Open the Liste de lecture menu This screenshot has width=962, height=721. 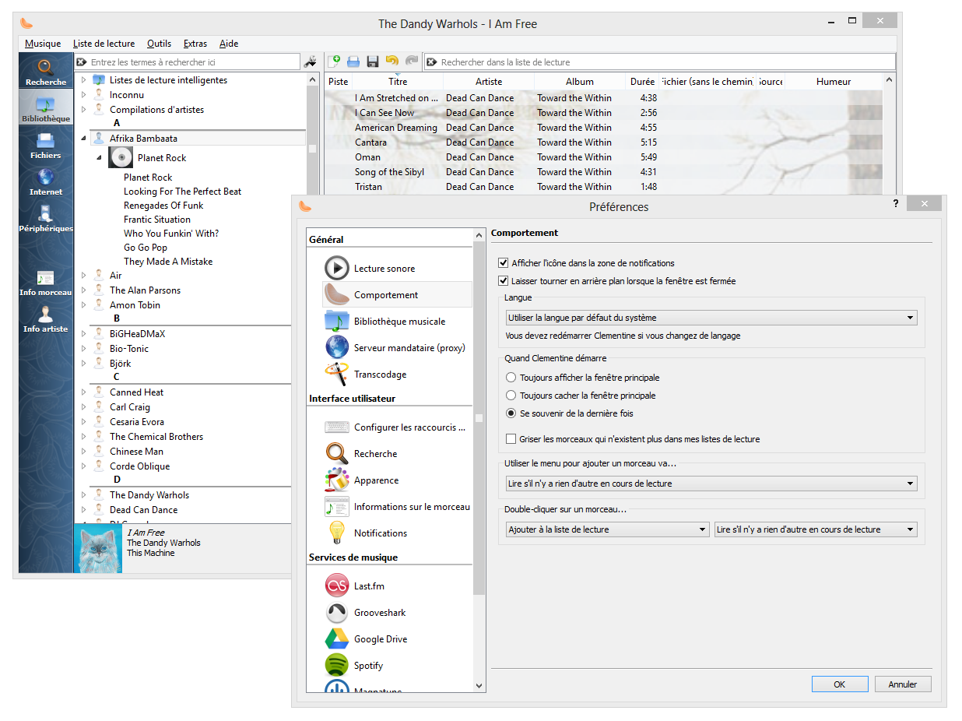click(104, 44)
